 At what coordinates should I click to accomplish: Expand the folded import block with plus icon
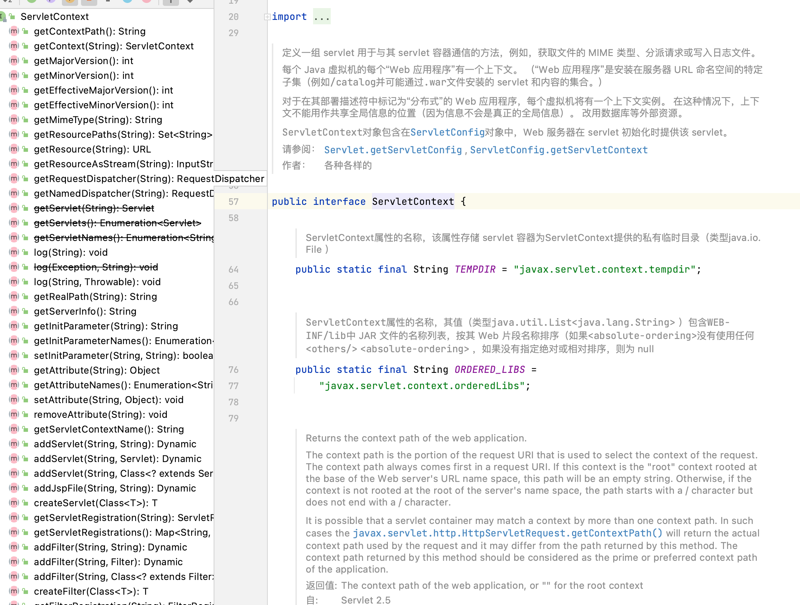point(267,17)
